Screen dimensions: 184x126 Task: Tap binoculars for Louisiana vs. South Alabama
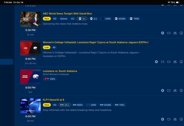[175, 90]
